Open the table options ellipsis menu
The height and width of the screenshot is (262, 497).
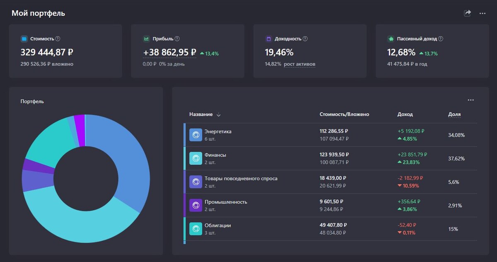click(x=470, y=99)
